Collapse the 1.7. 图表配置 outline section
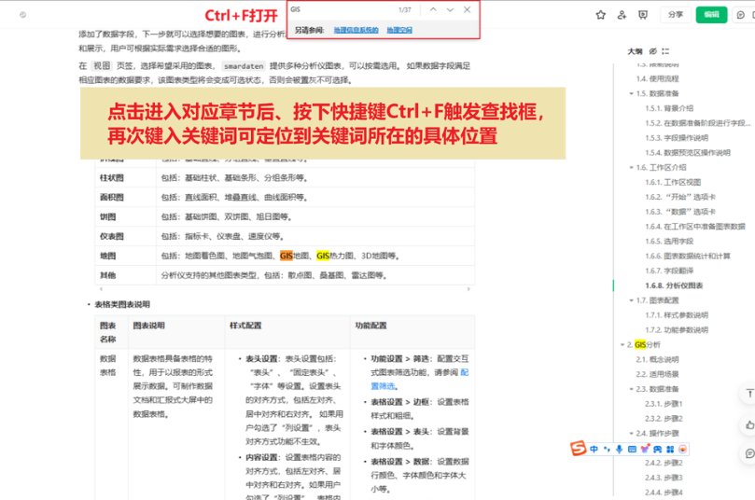The height and width of the screenshot is (500, 755). pos(631,300)
